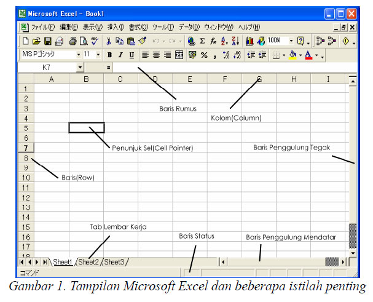
Task: Click the Paste clipboard icon
Action: (131, 41)
